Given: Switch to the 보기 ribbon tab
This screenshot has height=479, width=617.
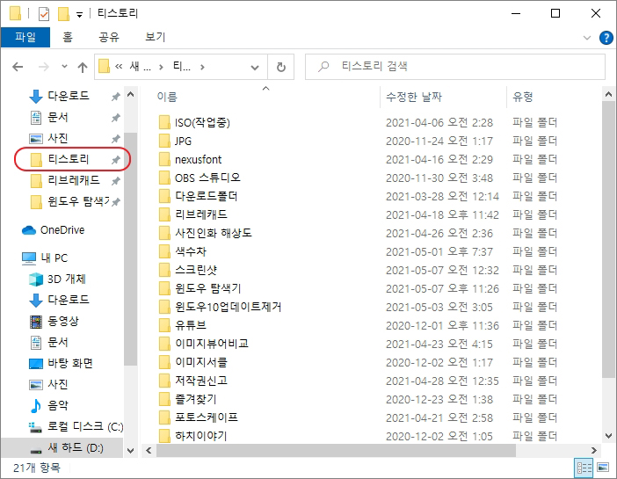Looking at the screenshot, I should coord(156,37).
